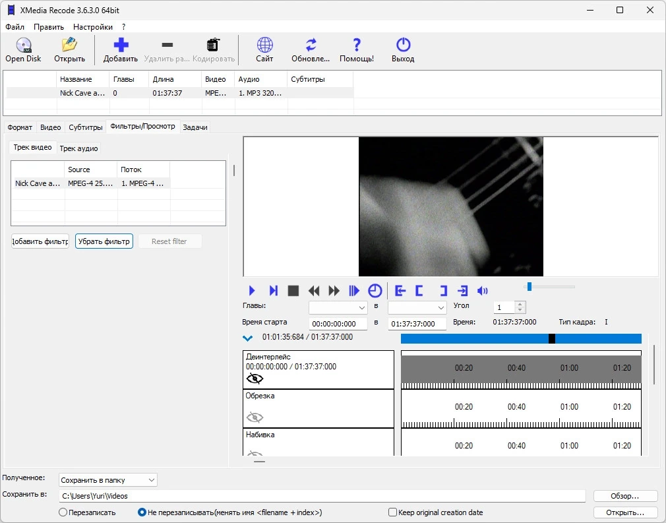Set the end point with the right bracket
Viewport: 666px width, 523px height.
tap(443, 291)
